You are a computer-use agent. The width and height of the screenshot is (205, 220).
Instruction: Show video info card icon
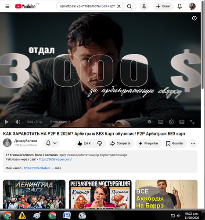pos(194,18)
